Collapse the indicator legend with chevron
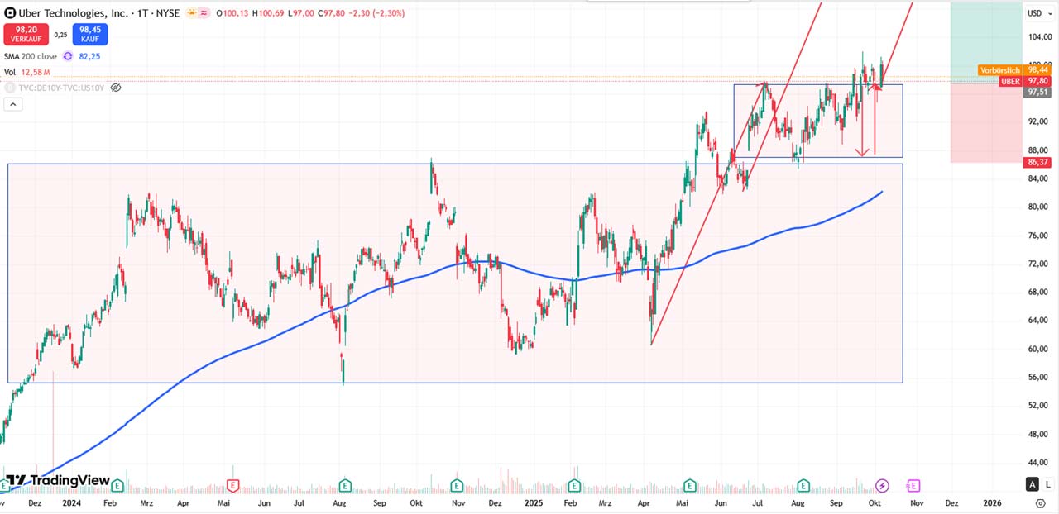Screen dimensions: 1059x514 coord(12,104)
